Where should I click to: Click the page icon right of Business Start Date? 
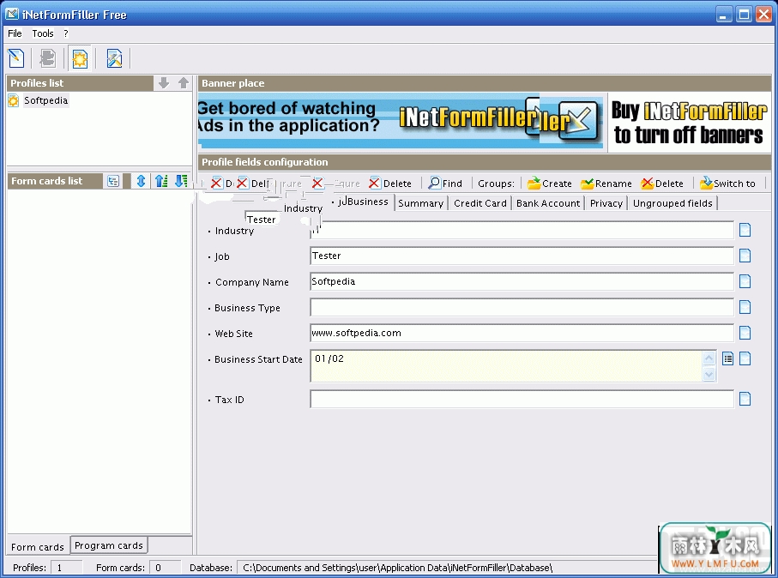coord(745,358)
